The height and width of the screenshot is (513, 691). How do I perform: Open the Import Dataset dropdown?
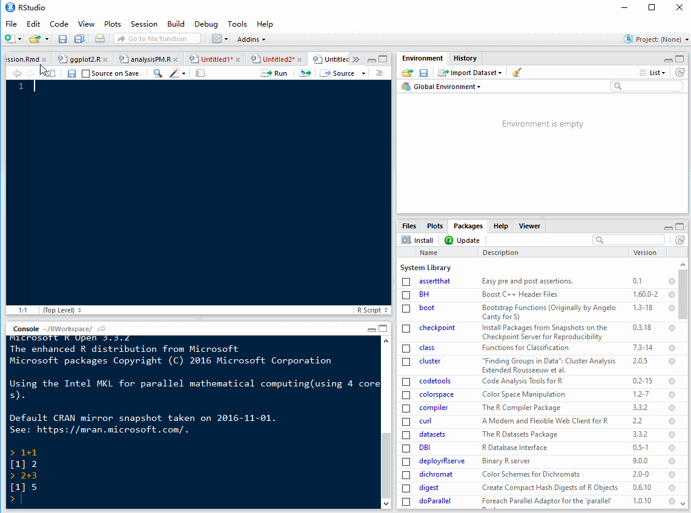coord(470,73)
